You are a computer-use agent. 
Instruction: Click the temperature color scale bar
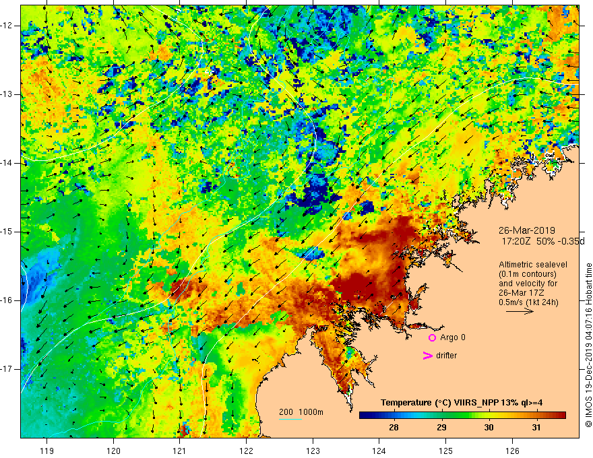point(462,416)
